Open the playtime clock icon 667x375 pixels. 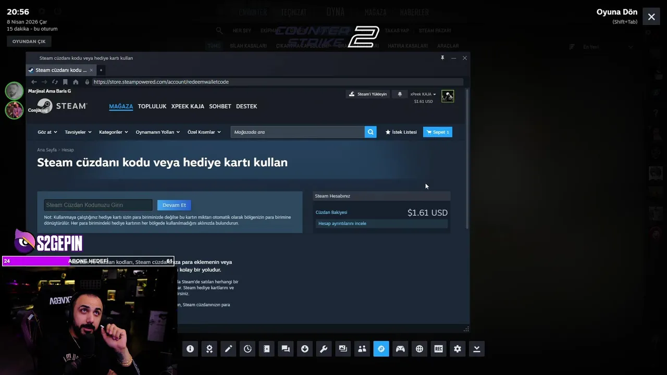point(248,349)
